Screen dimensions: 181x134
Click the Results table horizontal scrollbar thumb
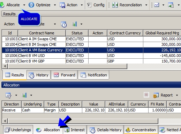point(67,66)
